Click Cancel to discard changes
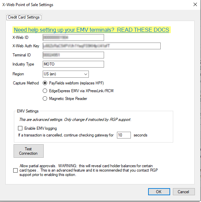The width and height of the screenshot is (201, 202). (x=184, y=192)
